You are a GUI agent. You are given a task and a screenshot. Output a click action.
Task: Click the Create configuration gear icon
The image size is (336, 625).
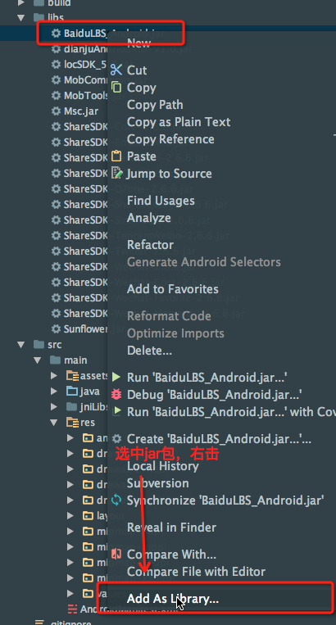(x=116, y=439)
